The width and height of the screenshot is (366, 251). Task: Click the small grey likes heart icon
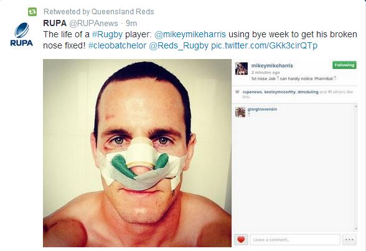tap(237, 92)
